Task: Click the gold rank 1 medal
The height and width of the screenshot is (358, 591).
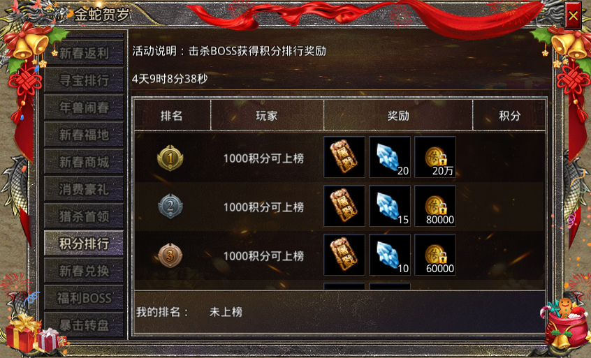Action: (x=170, y=158)
